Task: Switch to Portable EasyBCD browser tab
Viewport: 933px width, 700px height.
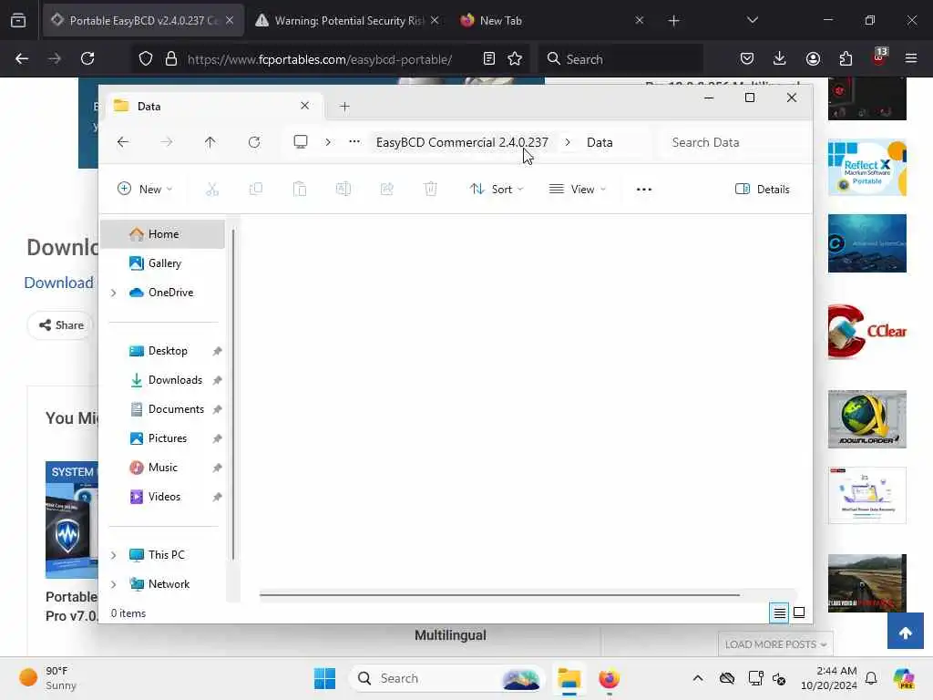Action: [x=143, y=20]
